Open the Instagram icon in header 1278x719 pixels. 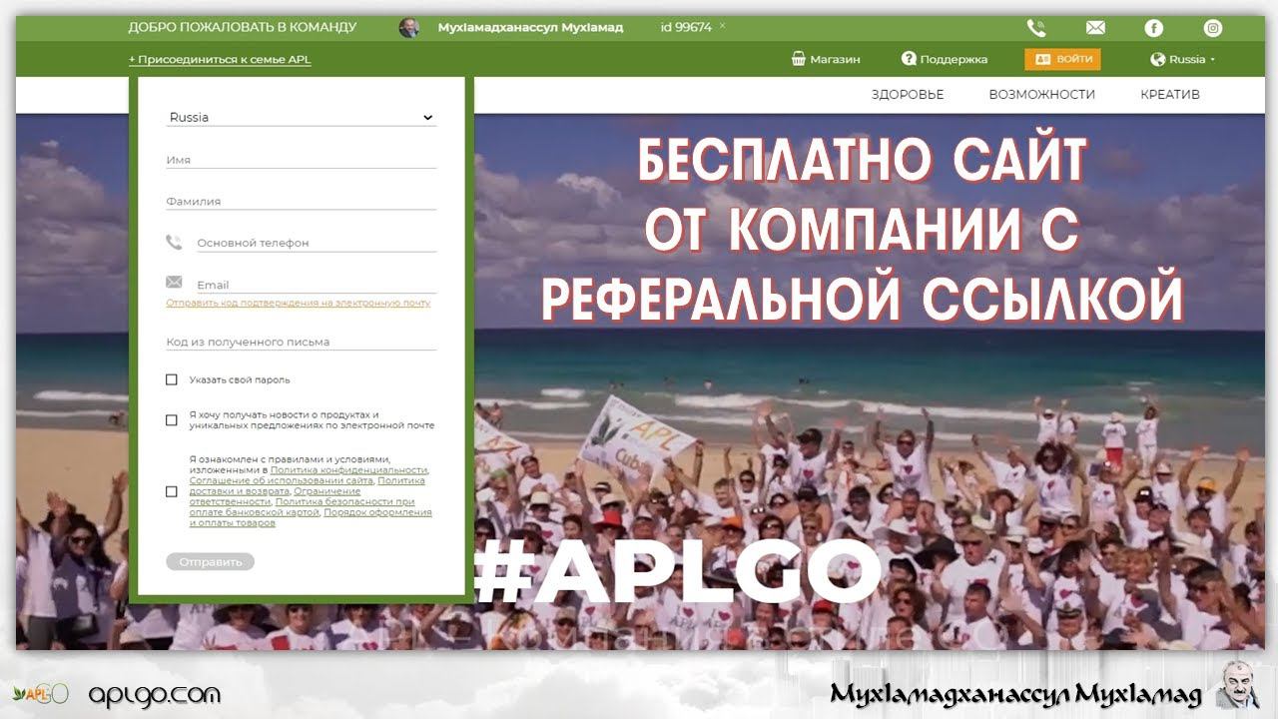pyautogui.click(x=1212, y=28)
